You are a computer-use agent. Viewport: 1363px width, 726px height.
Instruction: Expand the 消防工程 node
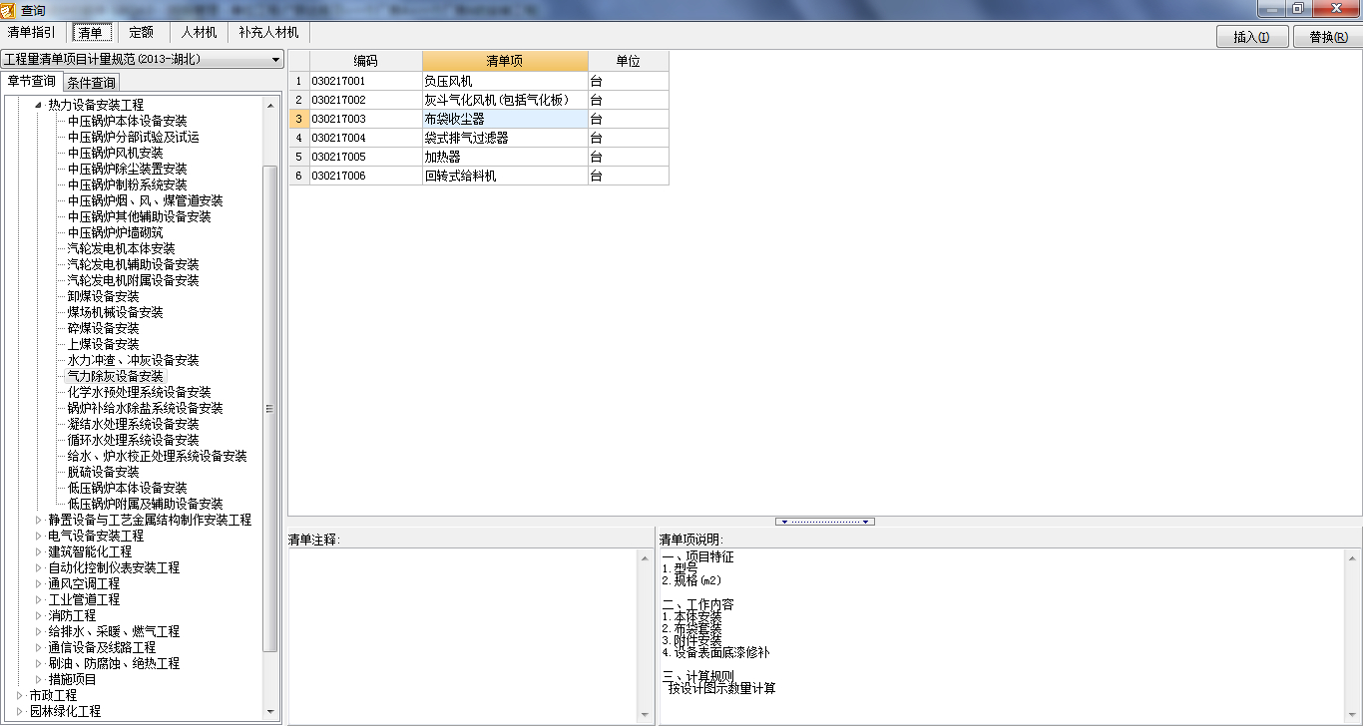(39, 615)
